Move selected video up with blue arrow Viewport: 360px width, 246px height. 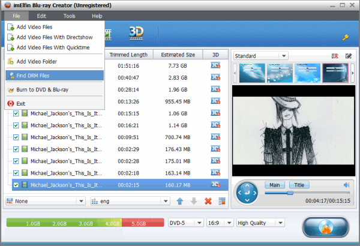tap(180, 201)
